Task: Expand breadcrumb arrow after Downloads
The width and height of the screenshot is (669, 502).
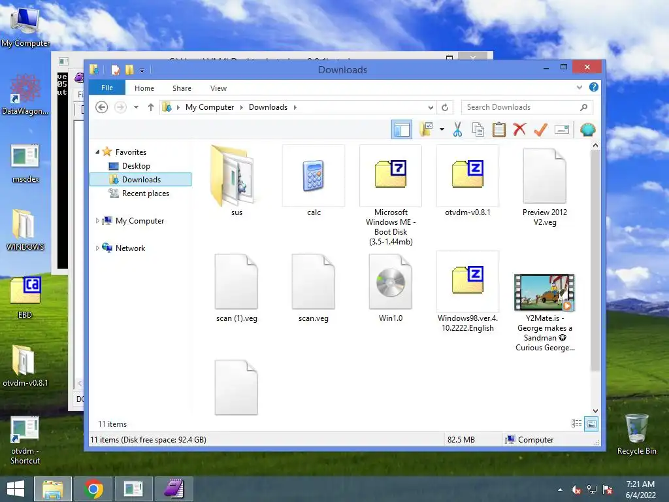Action: (295, 107)
